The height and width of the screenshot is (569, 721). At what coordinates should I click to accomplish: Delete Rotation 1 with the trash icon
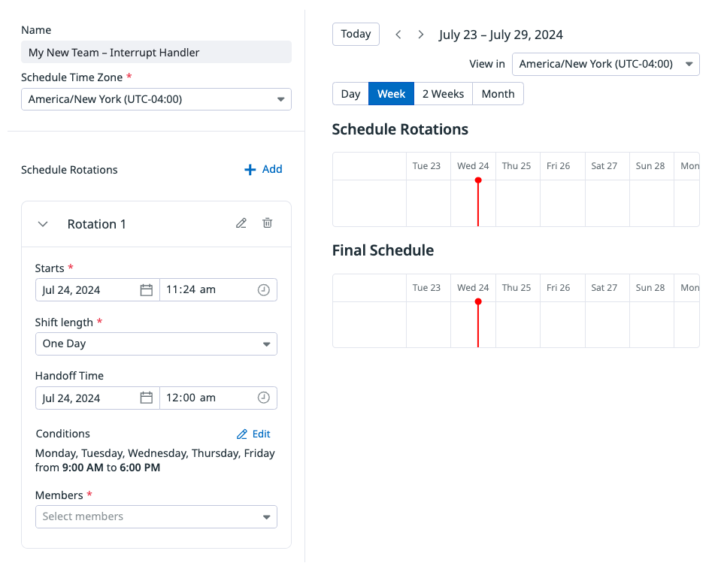tap(267, 223)
